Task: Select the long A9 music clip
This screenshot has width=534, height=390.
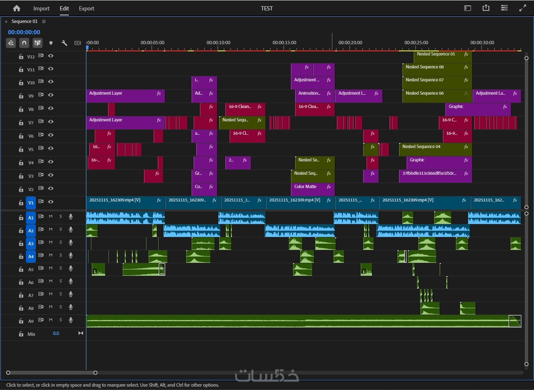Action: (304, 321)
